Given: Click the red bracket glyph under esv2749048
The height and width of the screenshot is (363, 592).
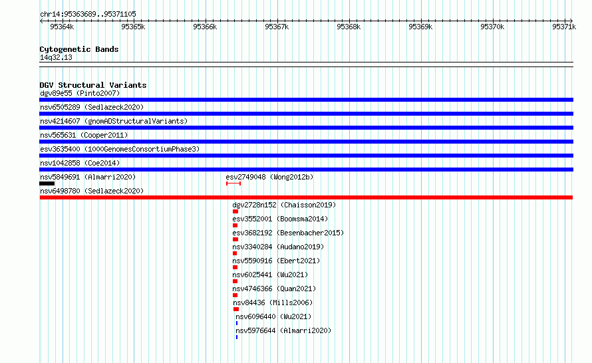Looking at the screenshot, I should (x=233, y=183).
